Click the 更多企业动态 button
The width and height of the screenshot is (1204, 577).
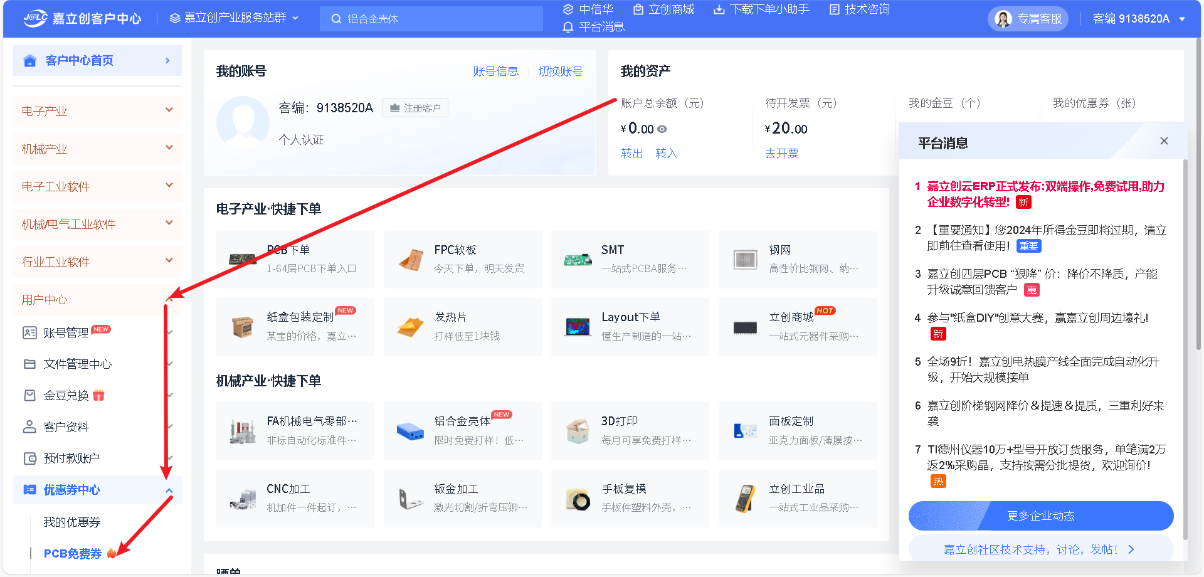[1041, 516]
